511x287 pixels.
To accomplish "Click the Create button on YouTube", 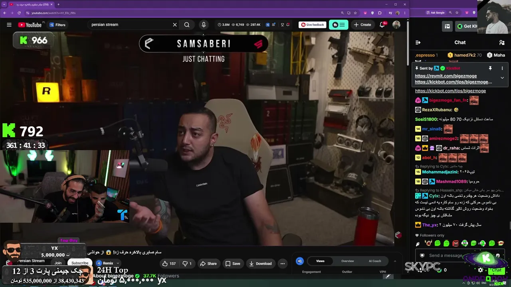I will (362, 25).
